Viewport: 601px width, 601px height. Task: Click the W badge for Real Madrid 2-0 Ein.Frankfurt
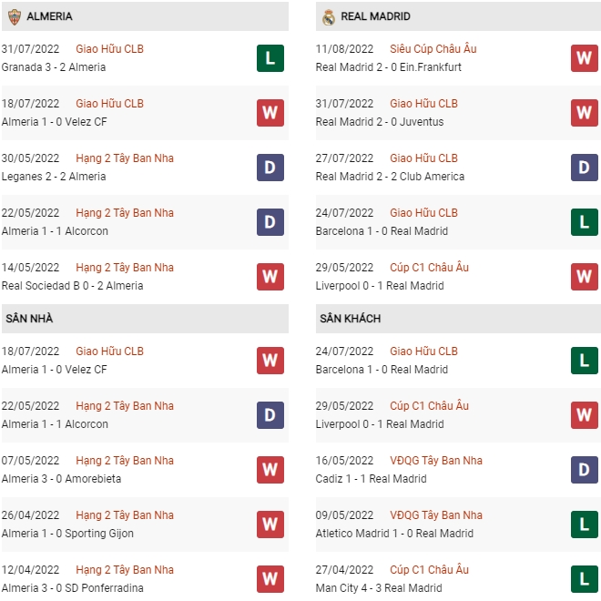584,58
